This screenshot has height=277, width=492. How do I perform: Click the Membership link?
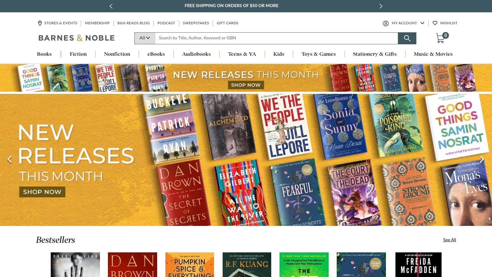[97, 23]
